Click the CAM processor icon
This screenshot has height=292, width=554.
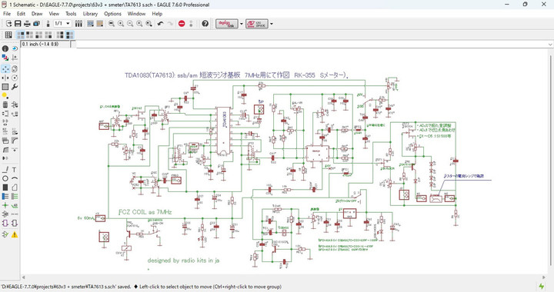pos(36,24)
